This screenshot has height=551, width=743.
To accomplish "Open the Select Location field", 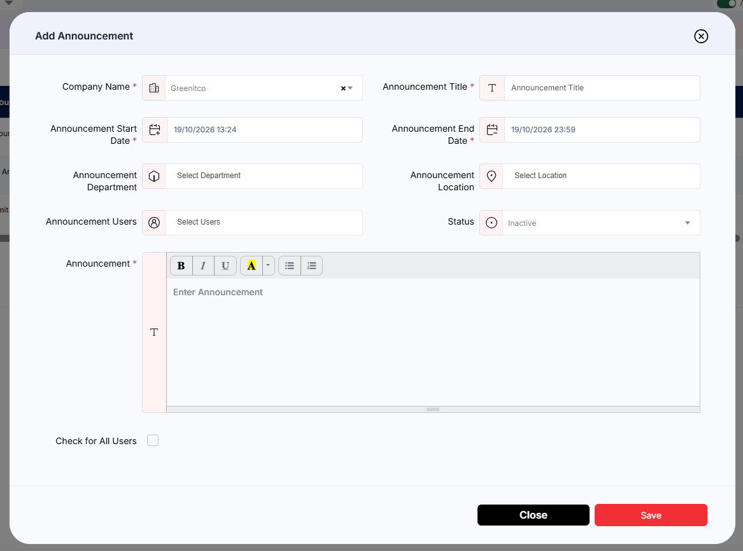I will click(x=601, y=176).
